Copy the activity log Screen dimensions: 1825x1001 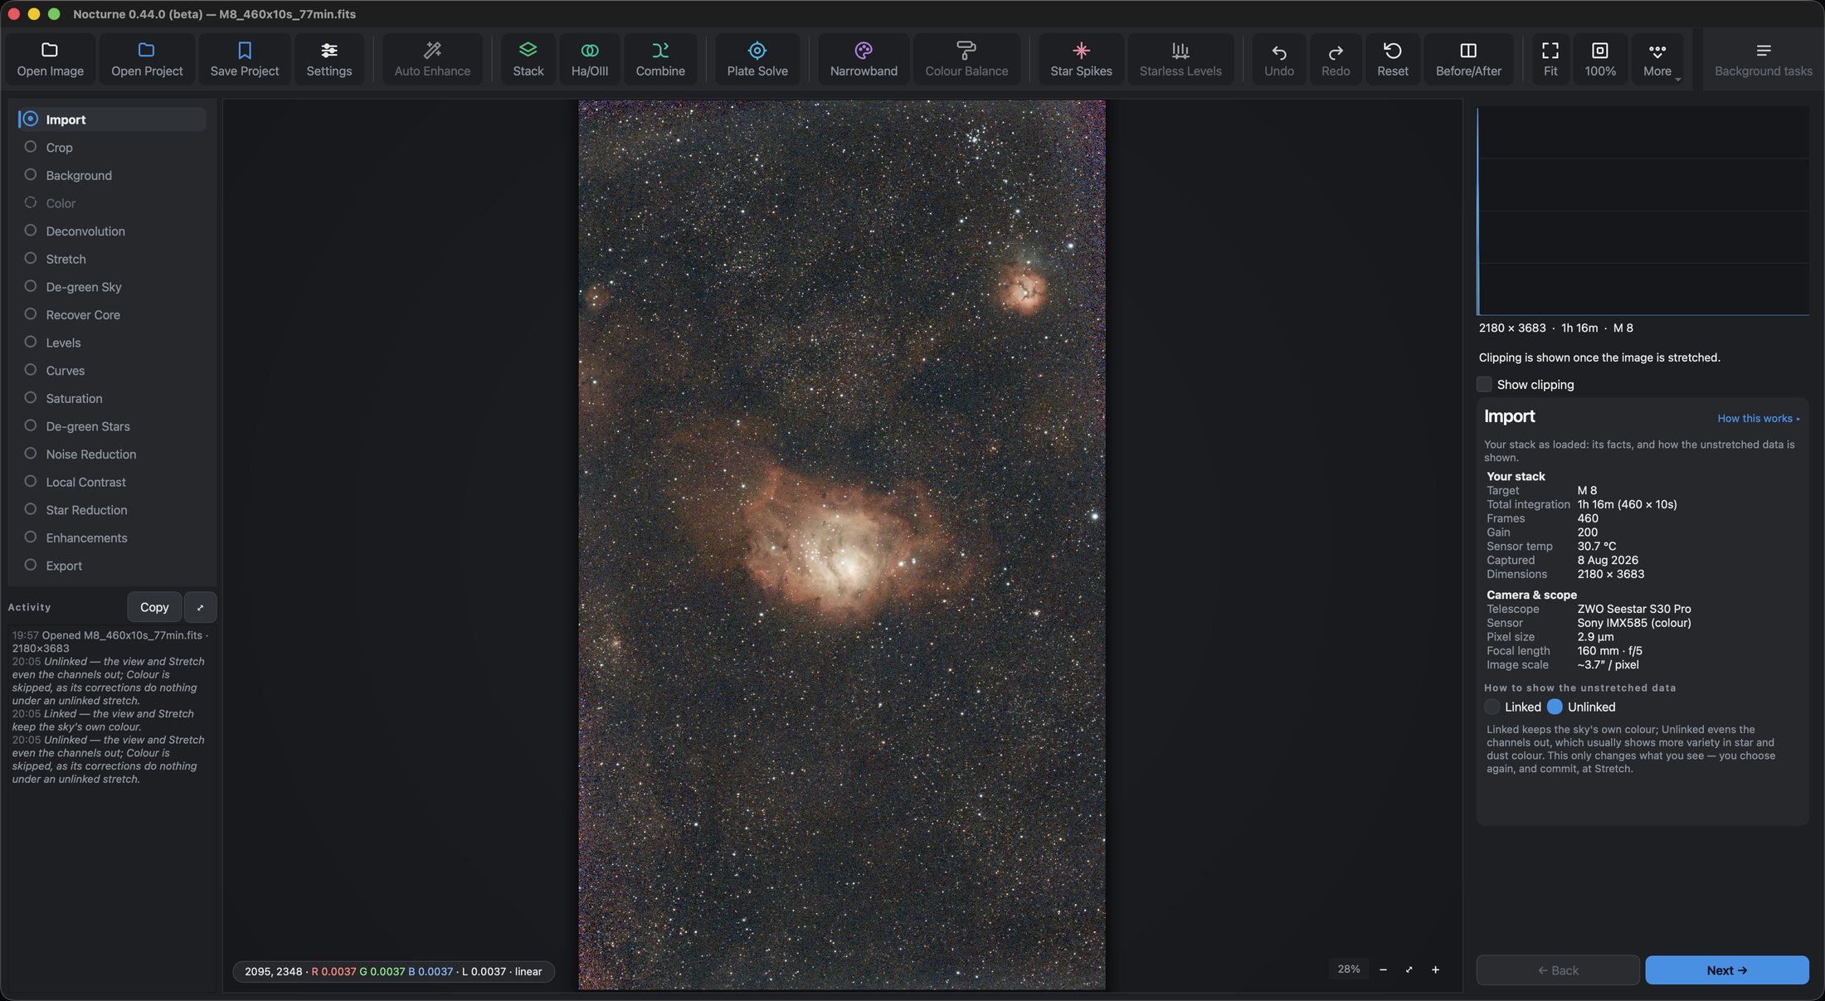click(x=154, y=607)
